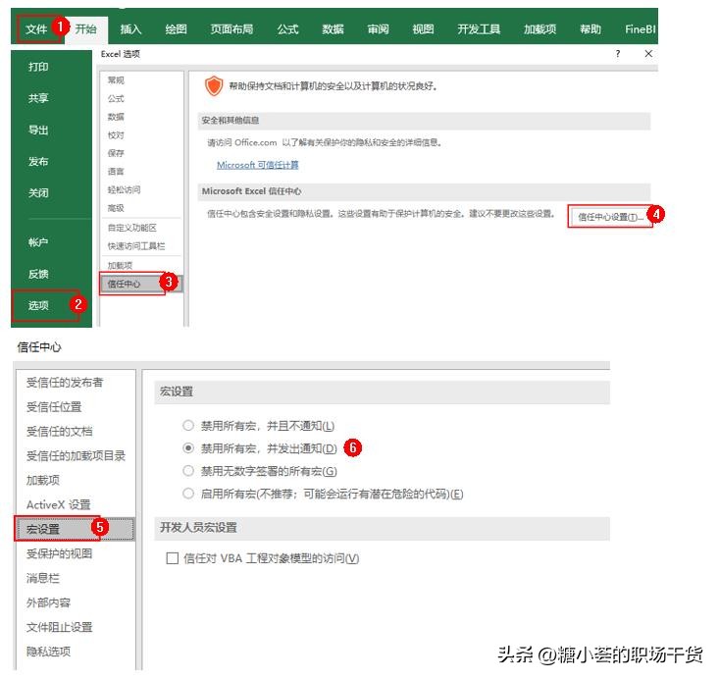Select 语言 in Excel options list
Image resolution: width=719 pixels, height=680 pixels.
coord(116,172)
